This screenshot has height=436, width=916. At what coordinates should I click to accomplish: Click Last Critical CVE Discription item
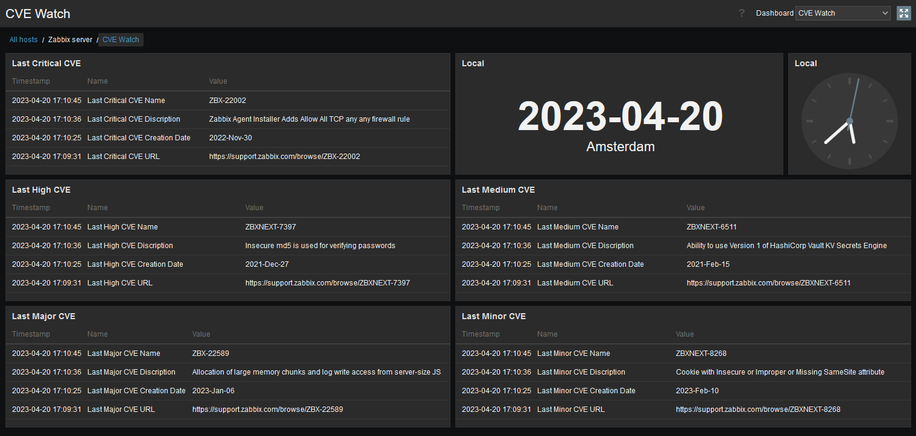(134, 119)
